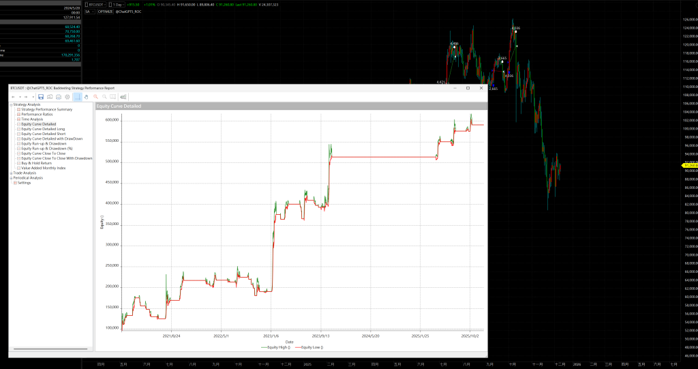698x369 pixels.
Task: Select the crosshair pointer tool
Action: pyautogui.click(x=78, y=97)
